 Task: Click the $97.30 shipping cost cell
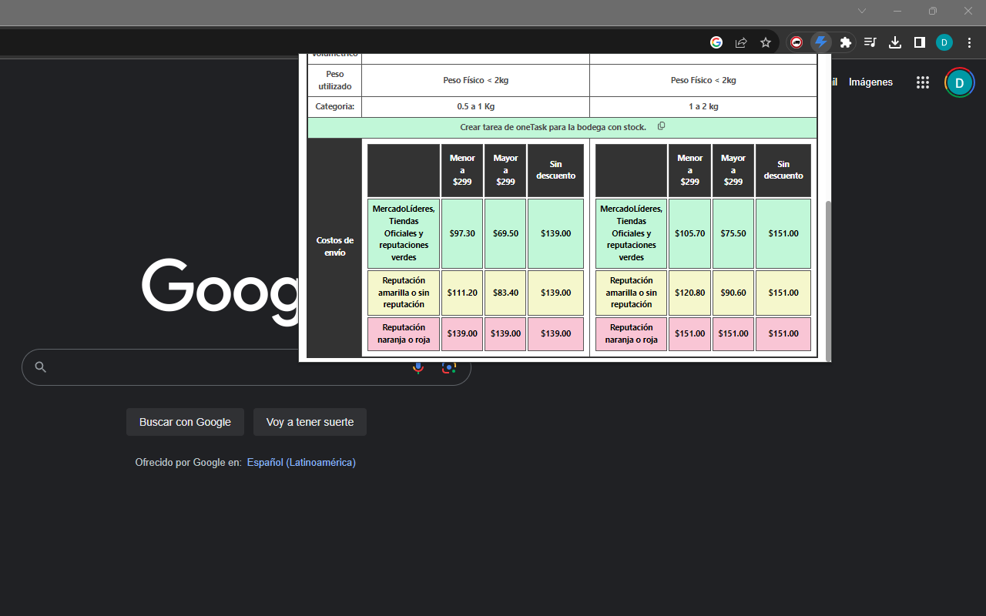[x=462, y=233]
